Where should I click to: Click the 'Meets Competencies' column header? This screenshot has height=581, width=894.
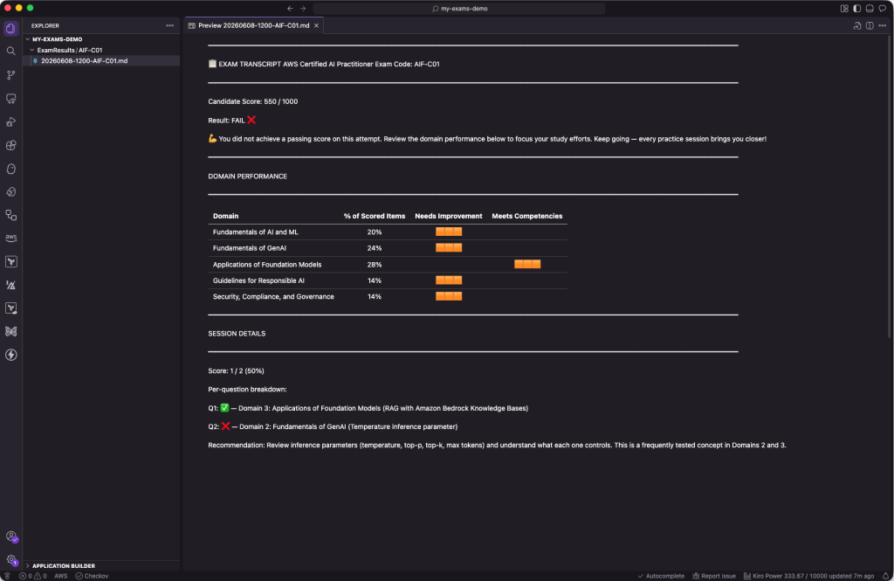click(x=526, y=216)
